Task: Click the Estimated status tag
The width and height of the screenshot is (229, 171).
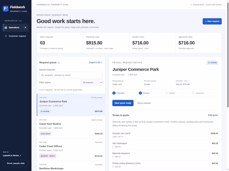Action: 45,134
